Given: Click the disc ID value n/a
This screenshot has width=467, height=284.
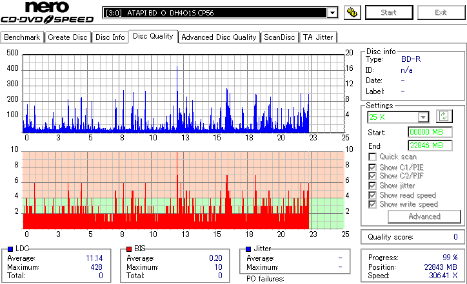Looking at the screenshot, I should click(x=406, y=70).
